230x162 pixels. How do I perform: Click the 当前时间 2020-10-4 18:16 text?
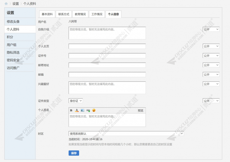(85, 139)
